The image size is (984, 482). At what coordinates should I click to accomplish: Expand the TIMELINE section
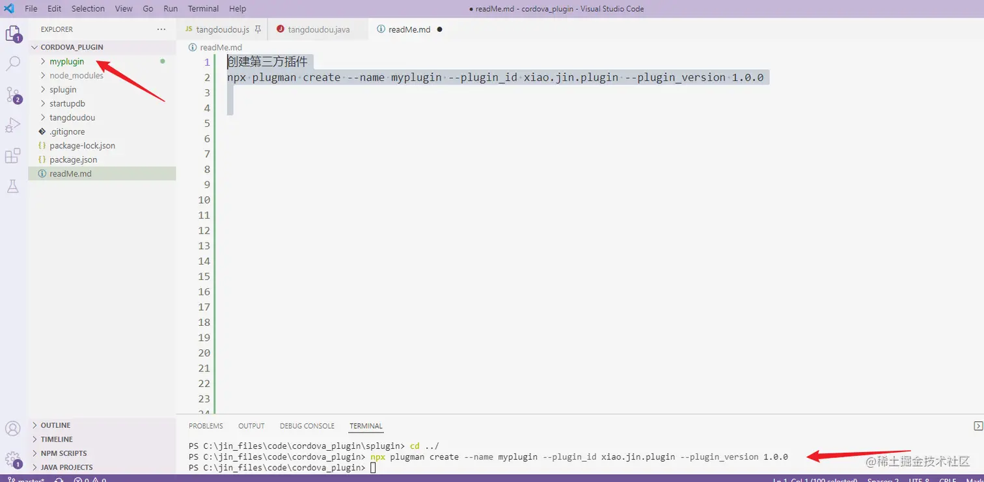coord(35,439)
